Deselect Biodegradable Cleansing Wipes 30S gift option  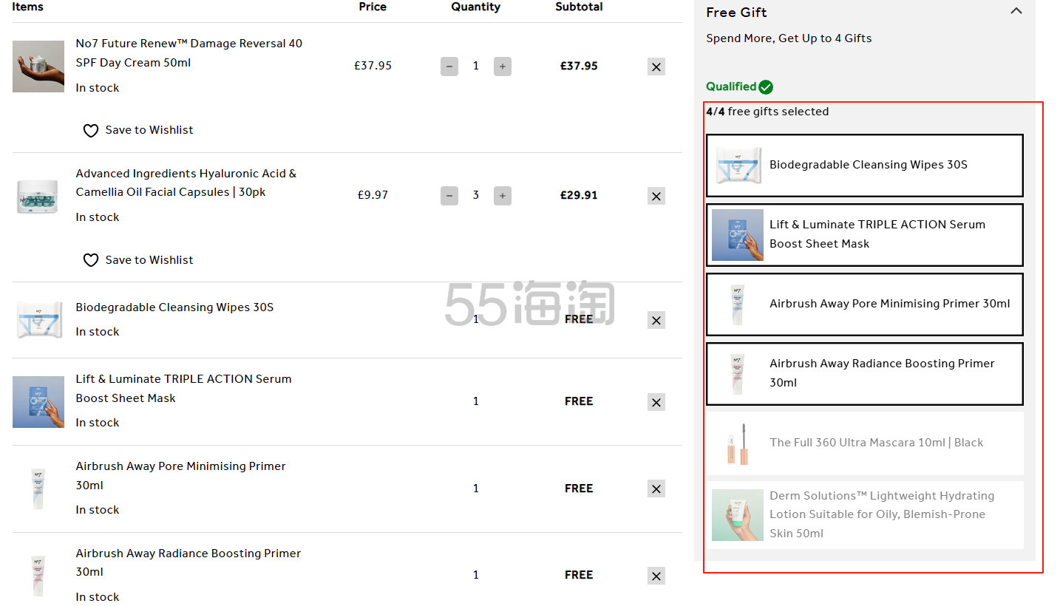(x=865, y=166)
